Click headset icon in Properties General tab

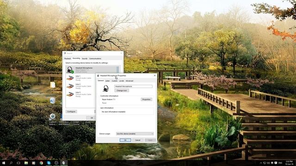pos(106,88)
